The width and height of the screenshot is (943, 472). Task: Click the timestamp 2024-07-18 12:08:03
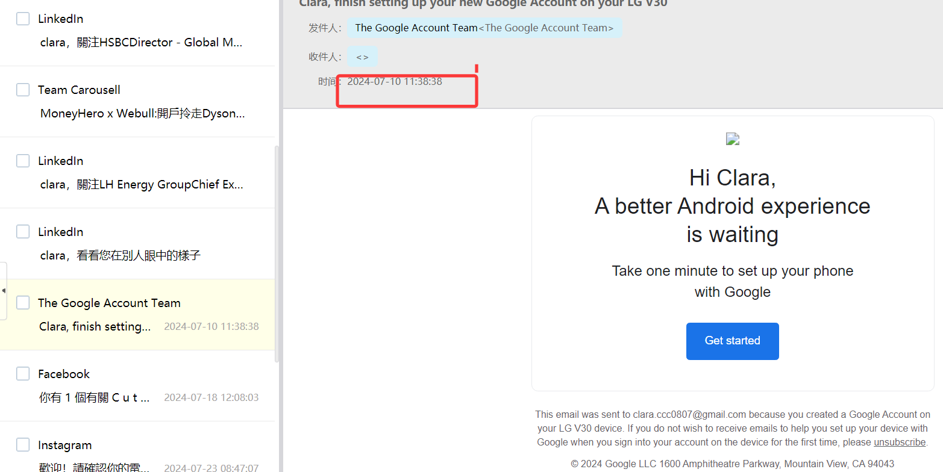point(211,397)
